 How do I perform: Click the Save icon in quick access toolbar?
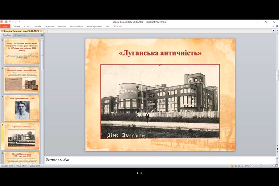(6, 22)
